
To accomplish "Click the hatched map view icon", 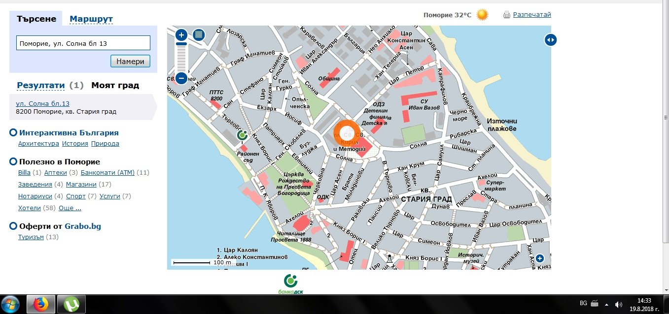I will point(199,35).
